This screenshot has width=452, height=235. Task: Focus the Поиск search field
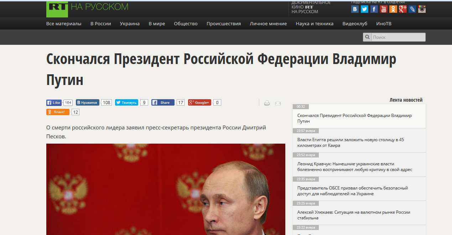[398, 37]
